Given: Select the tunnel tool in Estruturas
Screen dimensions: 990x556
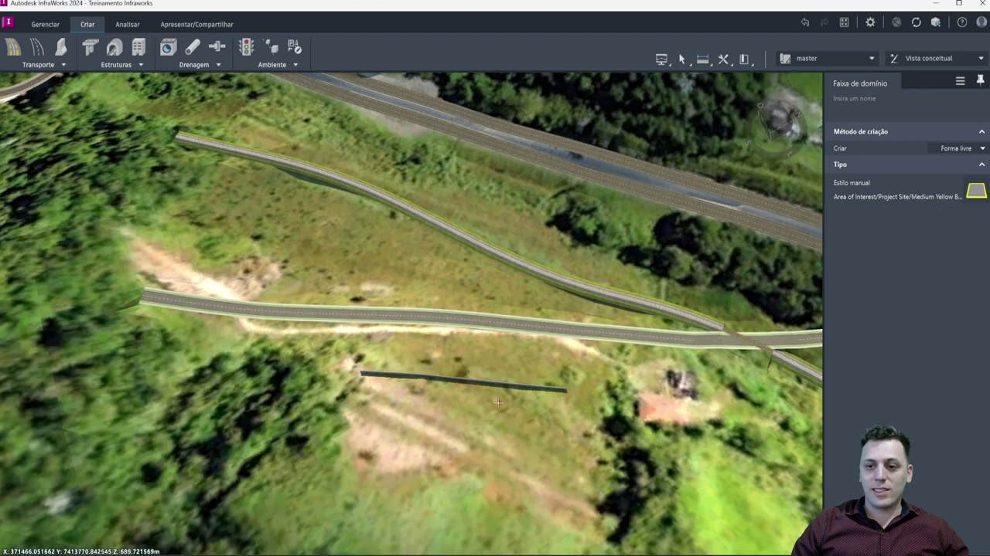Looking at the screenshot, I should pyautogui.click(x=114, y=48).
